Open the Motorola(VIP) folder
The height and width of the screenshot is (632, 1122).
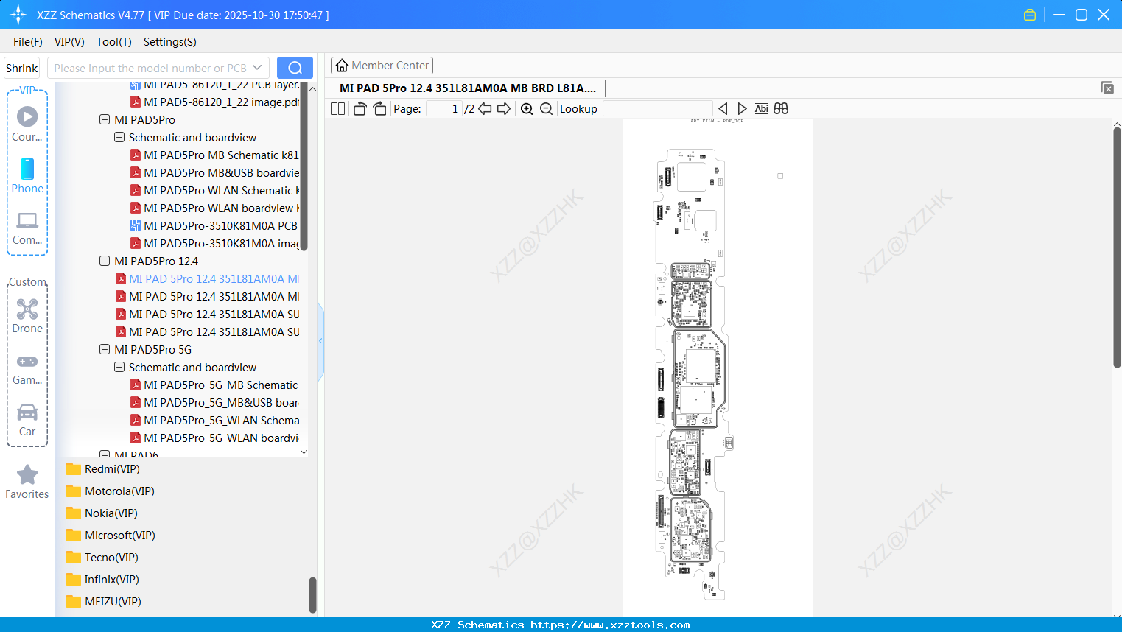point(111,491)
